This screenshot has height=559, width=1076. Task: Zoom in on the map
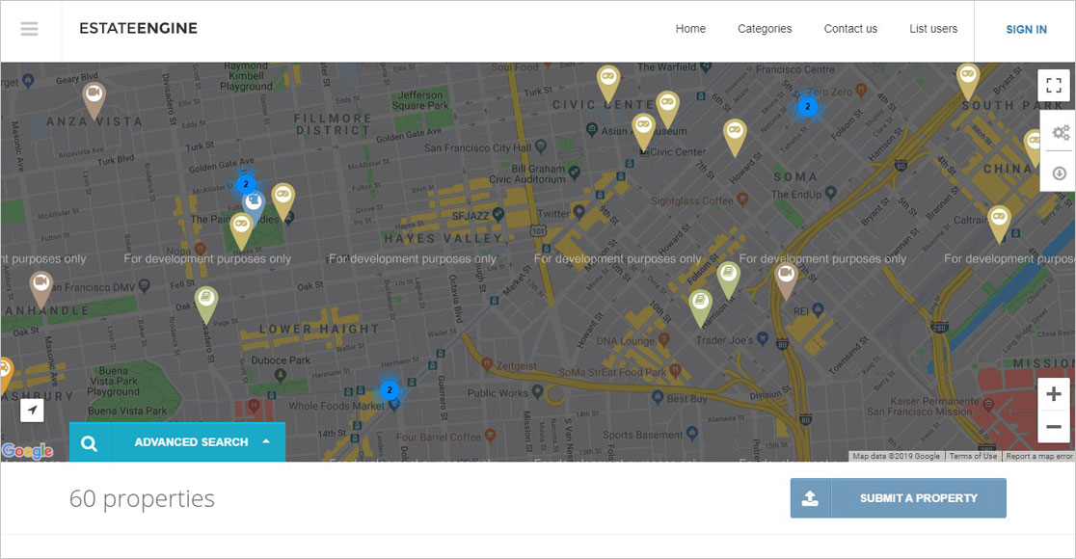click(1054, 394)
